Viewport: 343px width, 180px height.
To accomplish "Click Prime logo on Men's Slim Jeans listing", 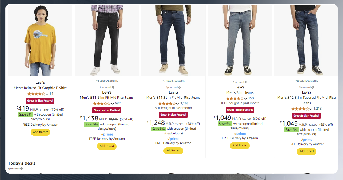I will coord(240,134).
